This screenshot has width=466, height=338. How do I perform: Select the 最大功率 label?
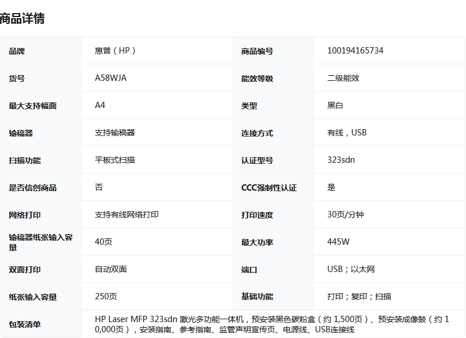(x=257, y=242)
